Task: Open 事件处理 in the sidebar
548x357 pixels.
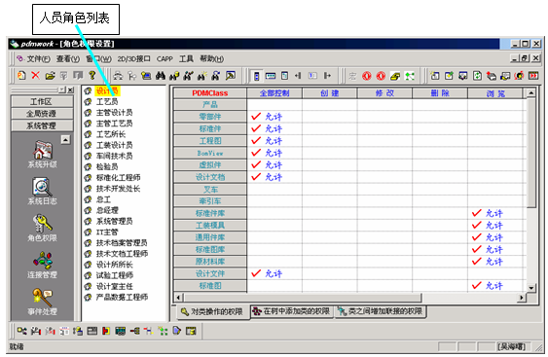Action: (42, 302)
